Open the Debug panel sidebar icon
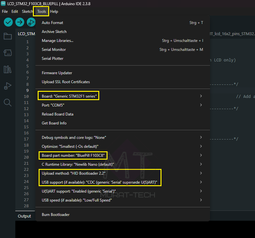 coord(8,86)
